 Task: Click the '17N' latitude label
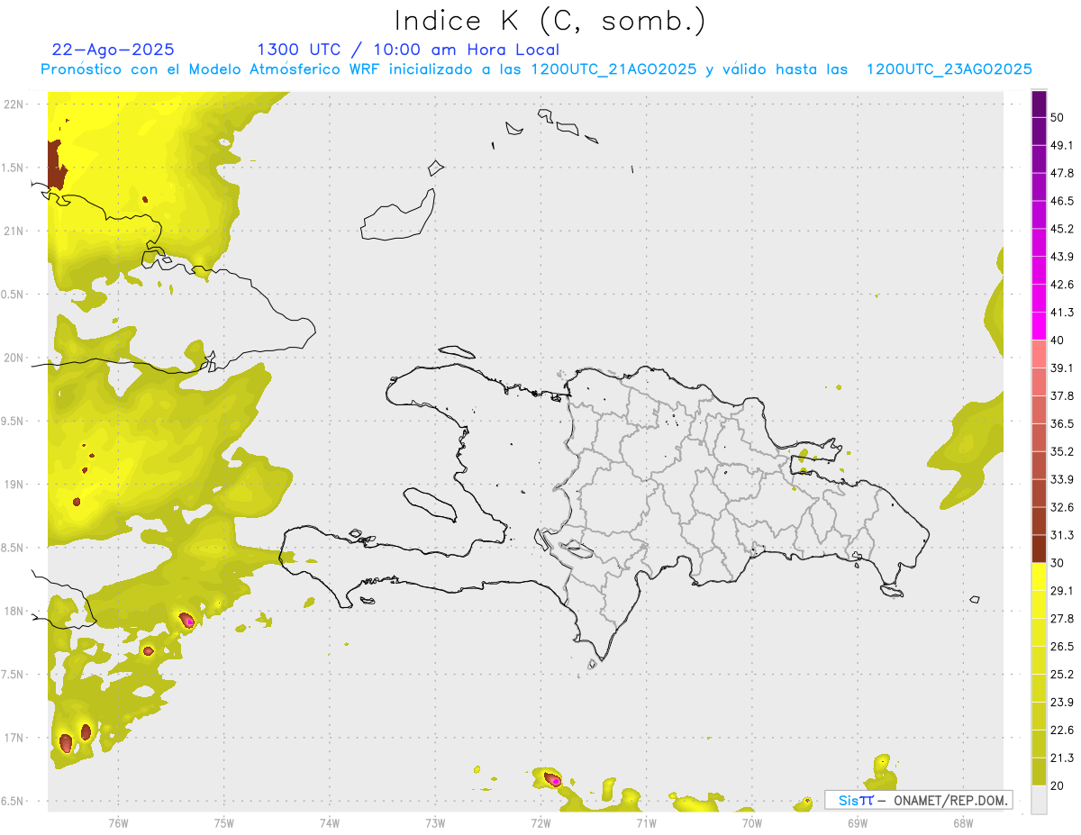[14, 738]
